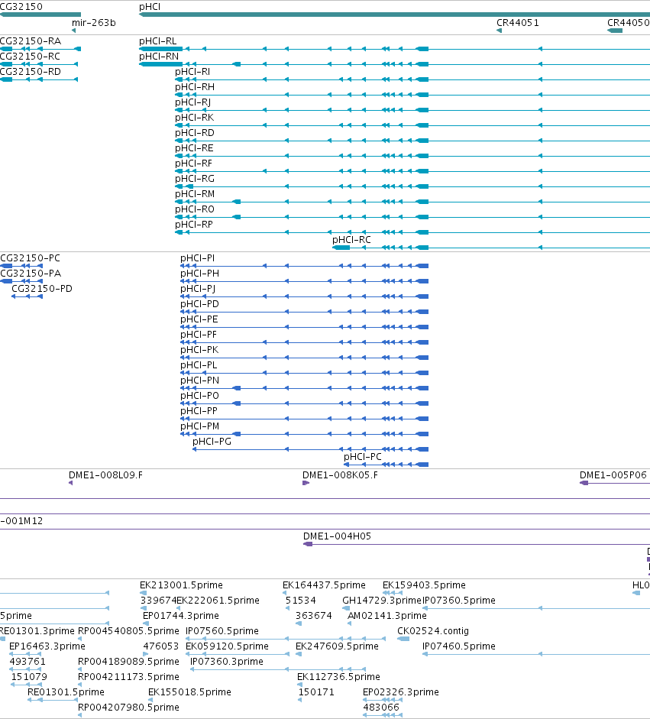Choose protein isoform pHCl-PD
This screenshot has width=650, height=719.
click(199, 303)
